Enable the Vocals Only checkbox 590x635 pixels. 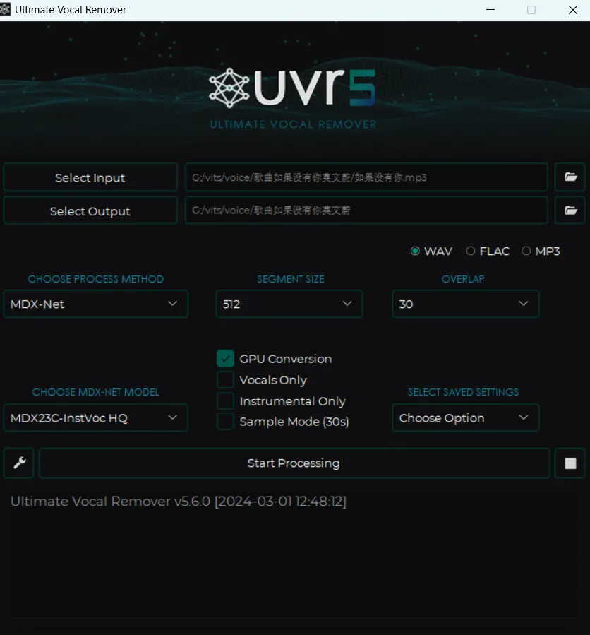tap(225, 380)
